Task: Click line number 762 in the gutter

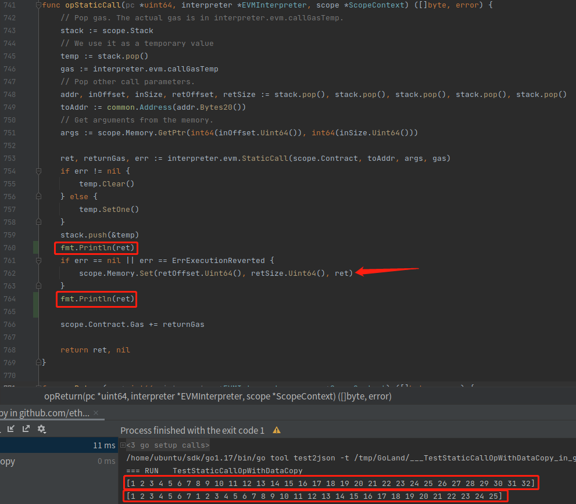Action: (x=10, y=273)
